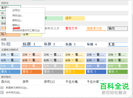
Task: Apply the dark blue 着色 5 swatch
Action: point(96,72)
